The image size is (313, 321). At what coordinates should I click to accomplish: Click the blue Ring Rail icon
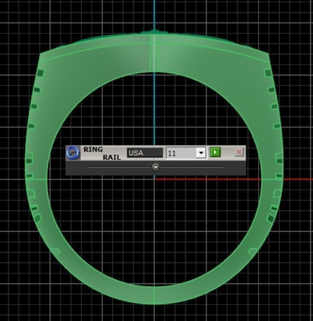(73, 153)
